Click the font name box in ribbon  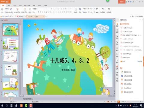coord(42,9)
